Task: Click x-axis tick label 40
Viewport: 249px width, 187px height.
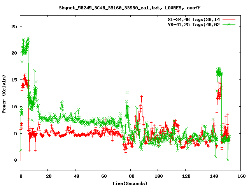Action: pos(76,176)
